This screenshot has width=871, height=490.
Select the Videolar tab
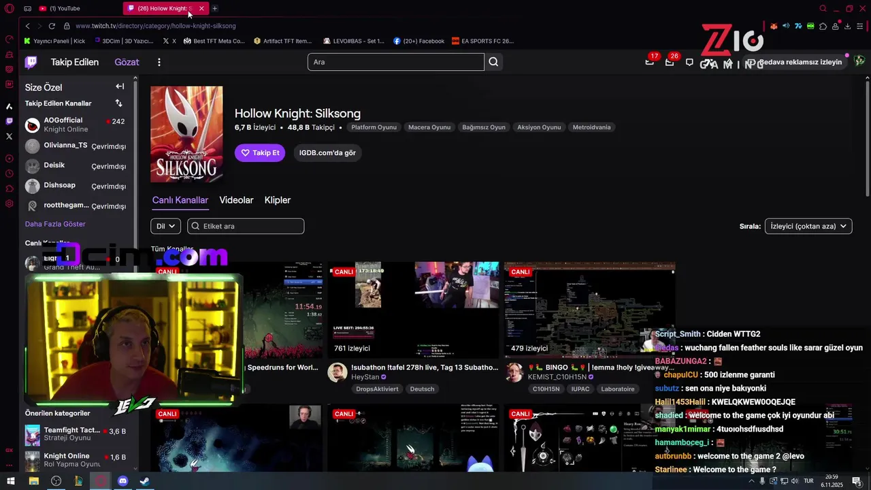236,200
